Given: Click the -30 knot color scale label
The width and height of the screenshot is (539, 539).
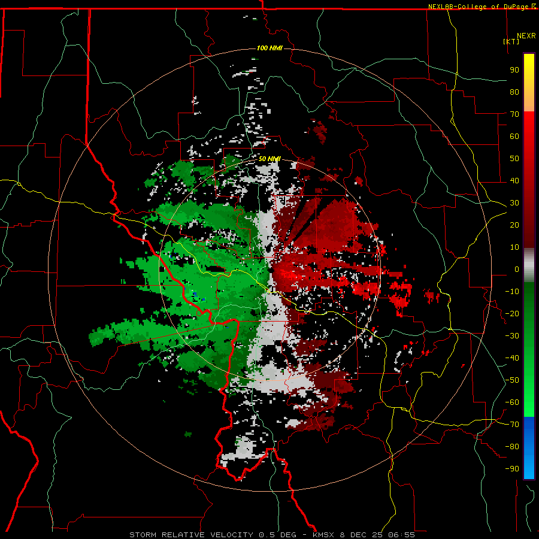Looking at the screenshot, I should click(512, 336).
